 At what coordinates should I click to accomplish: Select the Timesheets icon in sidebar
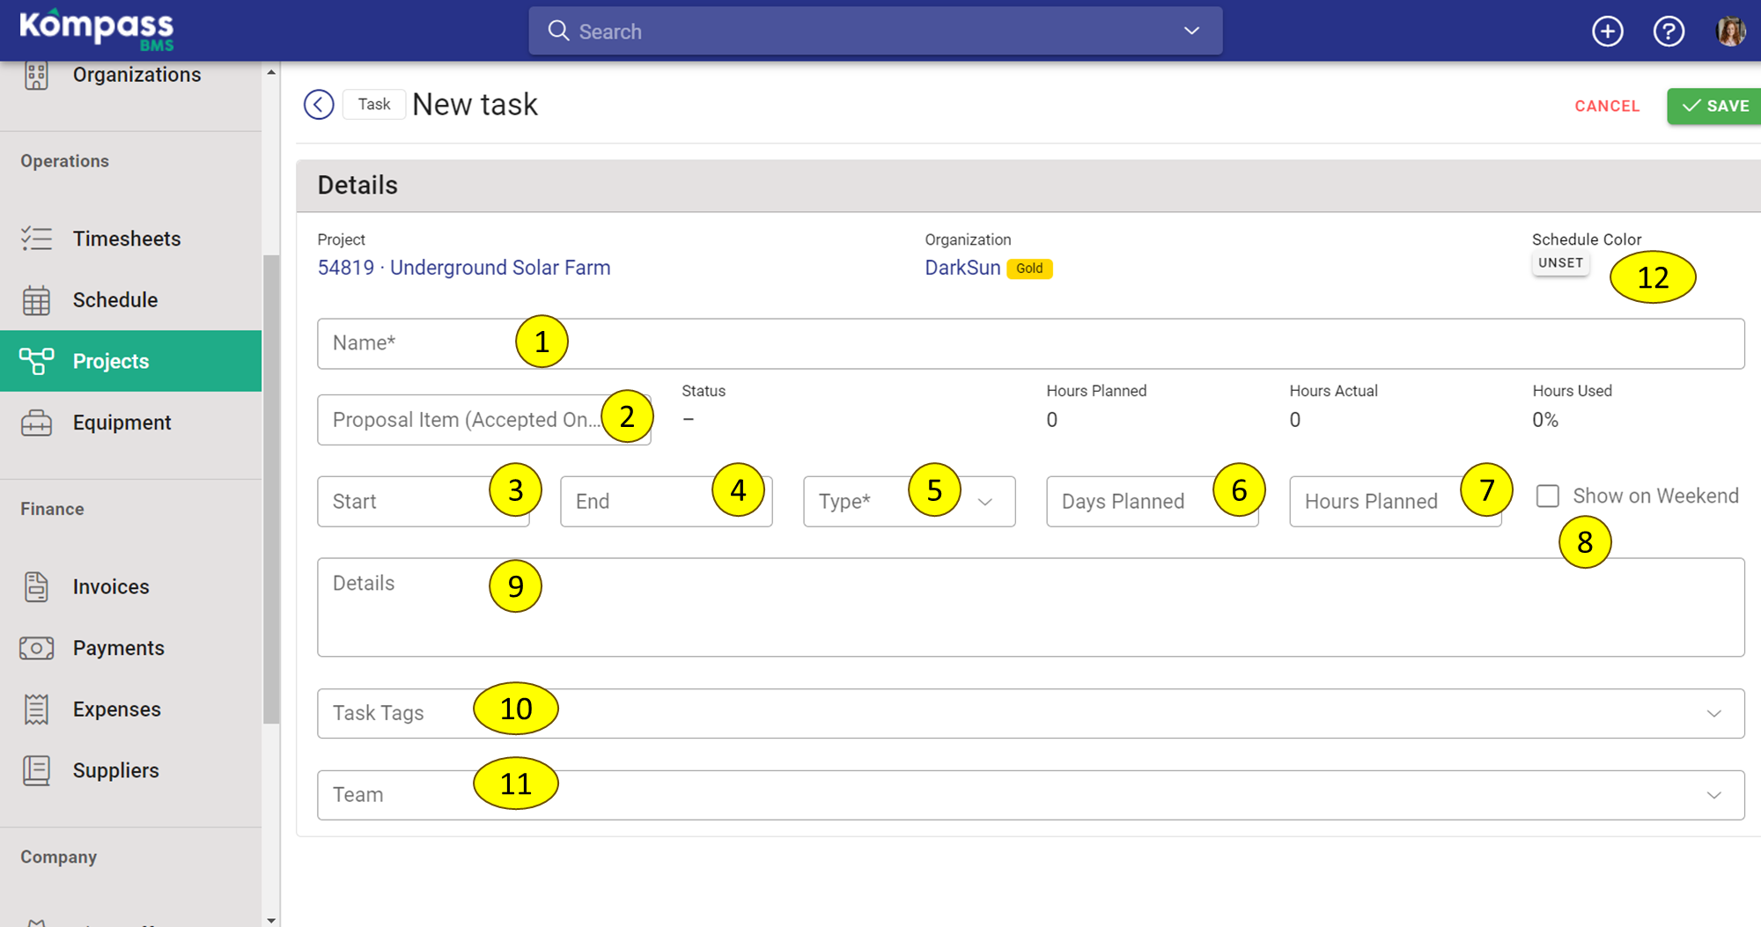click(x=36, y=238)
